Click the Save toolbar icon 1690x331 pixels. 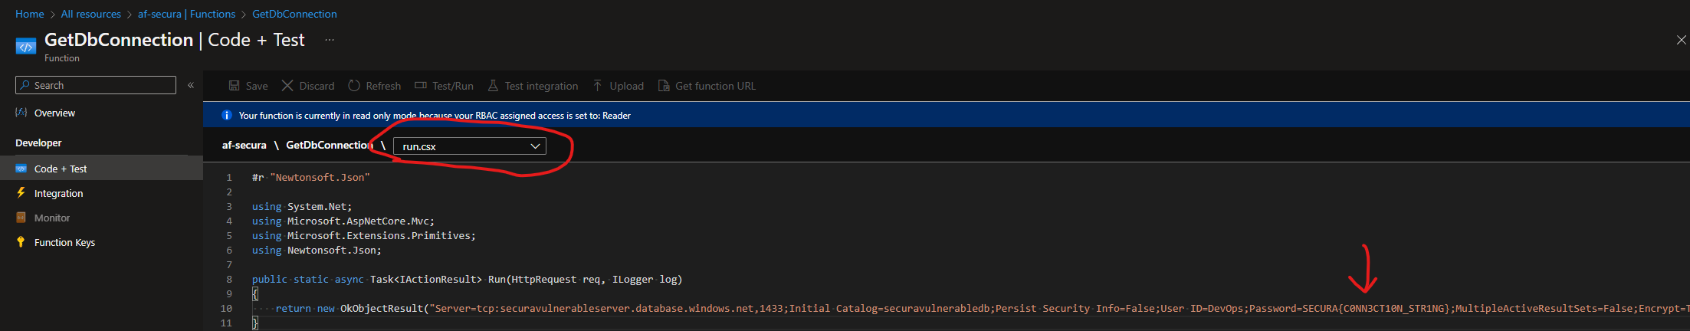click(x=235, y=86)
